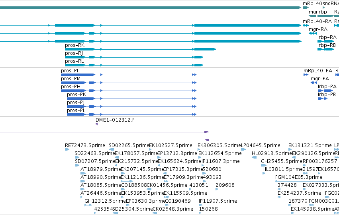
Task: Select the FGM104E05.3prime EST label
Action: coord(299,178)
